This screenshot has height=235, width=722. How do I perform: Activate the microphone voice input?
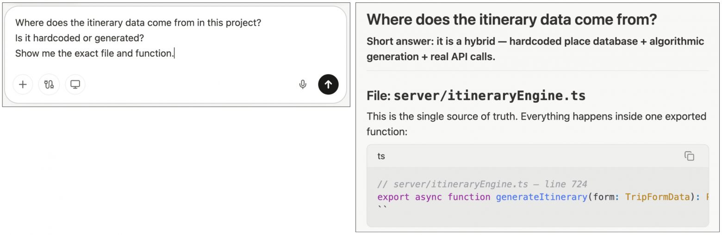(303, 85)
